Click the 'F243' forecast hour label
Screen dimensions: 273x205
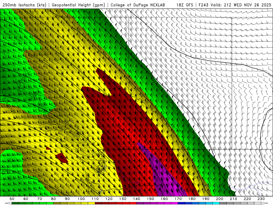(204, 5)
